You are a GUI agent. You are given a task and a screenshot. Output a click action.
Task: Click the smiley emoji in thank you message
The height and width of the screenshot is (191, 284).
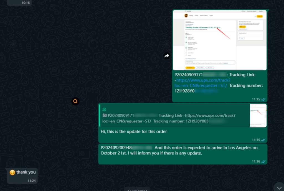[12, 172]
